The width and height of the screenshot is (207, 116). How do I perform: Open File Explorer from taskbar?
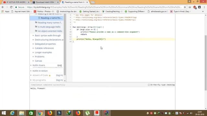click(22, 113)
